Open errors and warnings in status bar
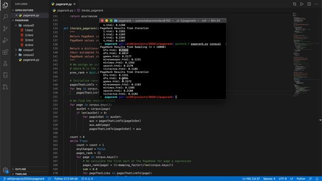The width and height of the screenshot is (322, 181). (87, 179)
